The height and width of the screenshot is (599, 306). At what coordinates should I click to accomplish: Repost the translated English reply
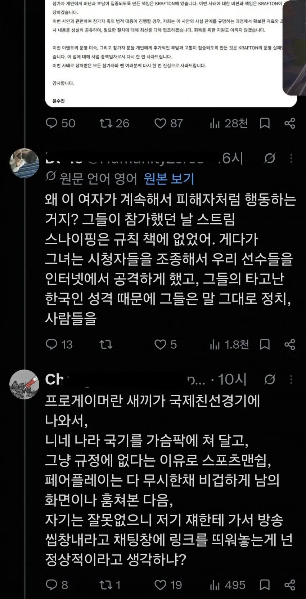tap(106, 345)
